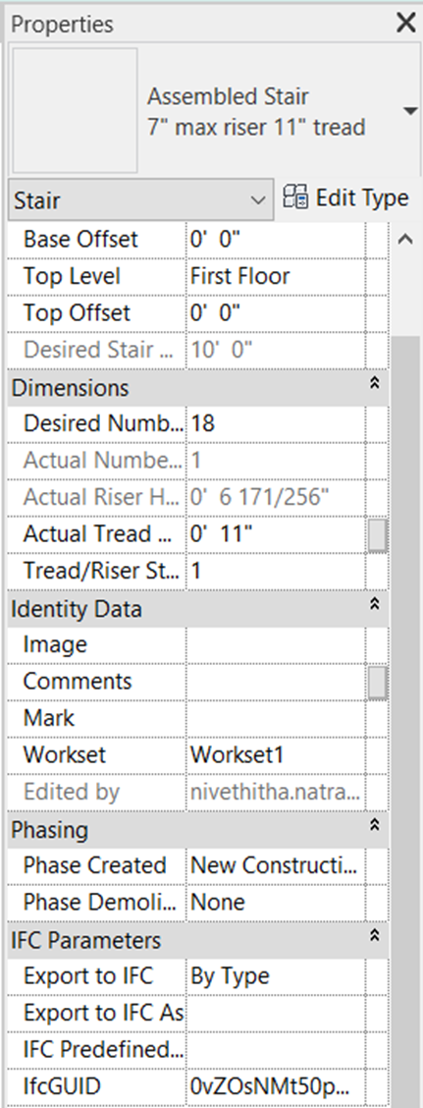Edit the Desired Number of Risers value
This screenshot has width=423, height=1108.
tap(276, 424)
